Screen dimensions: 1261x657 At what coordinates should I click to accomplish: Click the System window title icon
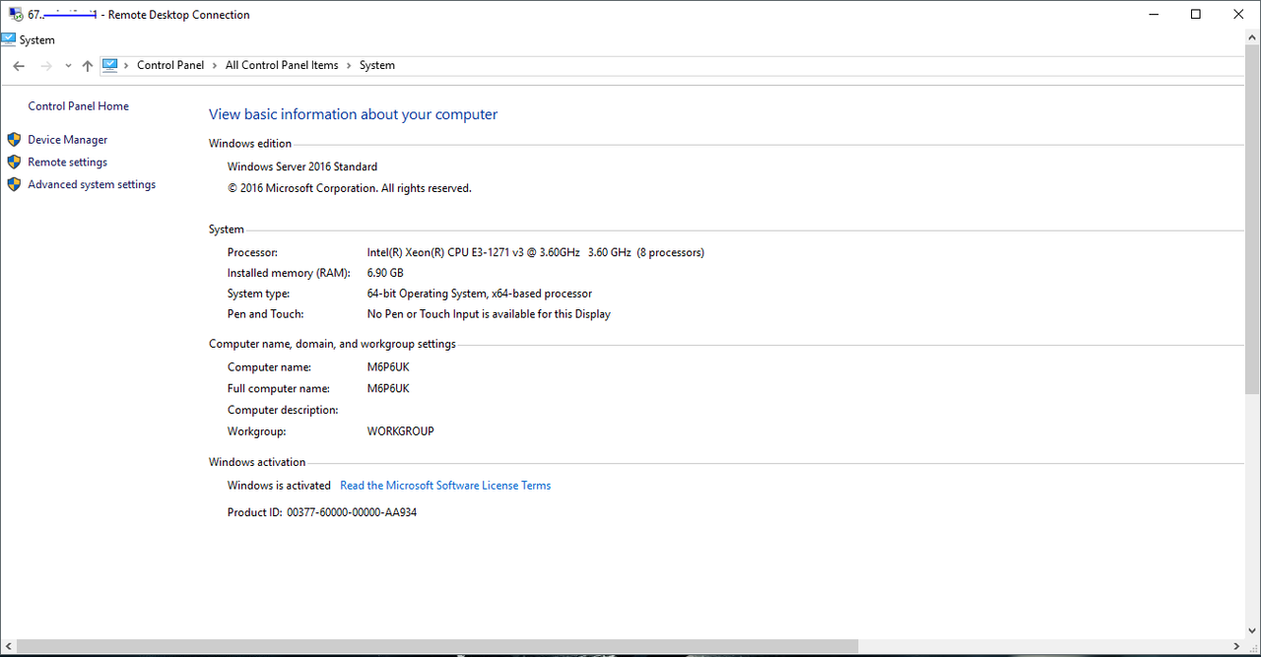click(x=9, y=40)
